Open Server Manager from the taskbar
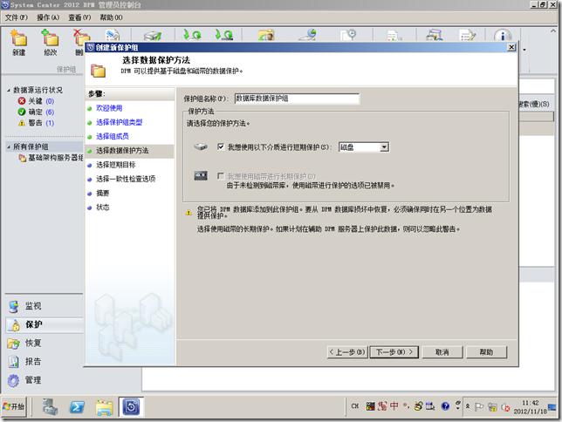562x422 pixels. (x=50, y=407)
